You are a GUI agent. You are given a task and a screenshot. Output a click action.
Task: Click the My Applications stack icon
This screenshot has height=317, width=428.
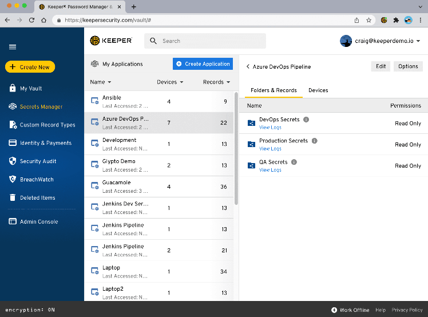coord(94,64)
